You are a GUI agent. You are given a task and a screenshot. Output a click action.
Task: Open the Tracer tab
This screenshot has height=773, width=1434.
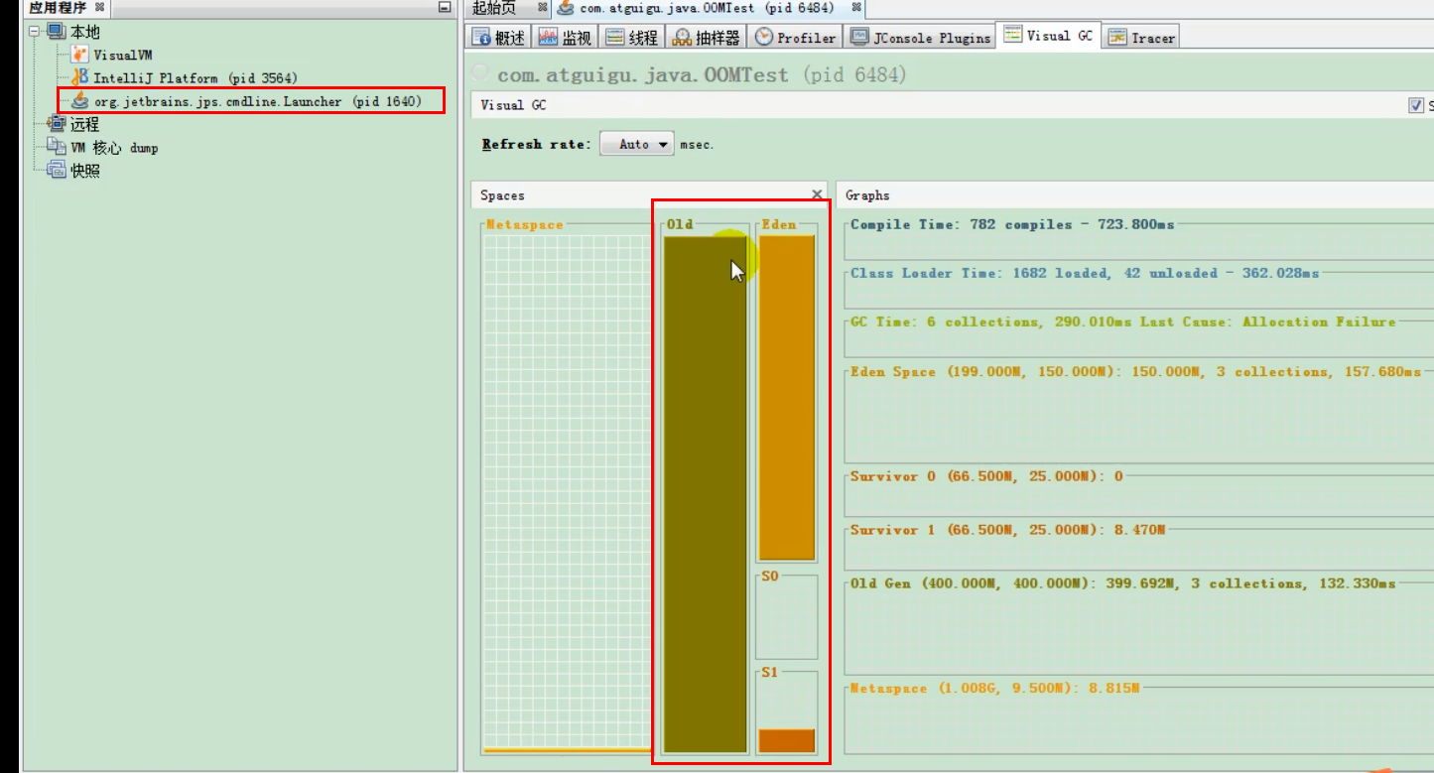coord(1141,38)
